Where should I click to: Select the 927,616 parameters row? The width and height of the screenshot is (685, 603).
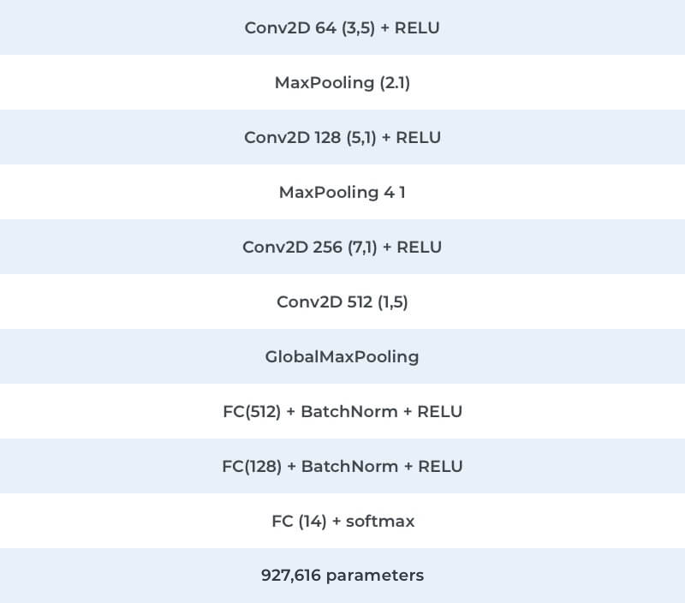click(342, 576)
